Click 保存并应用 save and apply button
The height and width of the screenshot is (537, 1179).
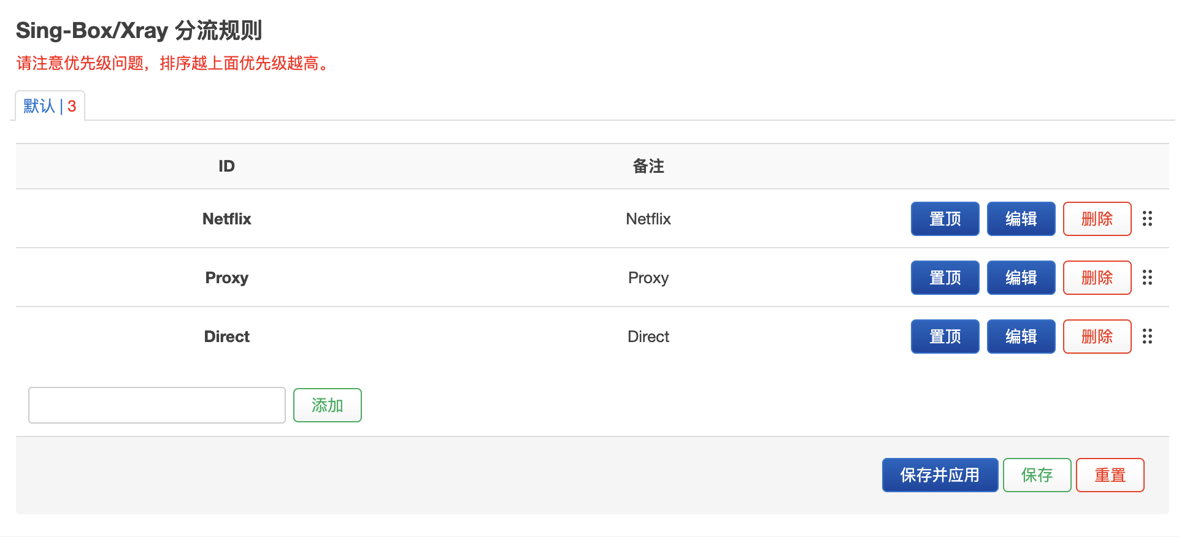pos(940,475)
